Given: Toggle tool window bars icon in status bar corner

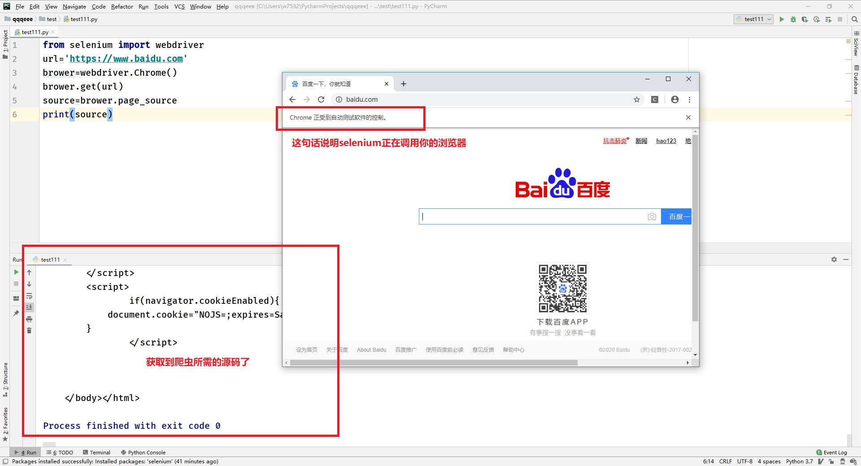Looking at the screenshot, I should 5,462.
